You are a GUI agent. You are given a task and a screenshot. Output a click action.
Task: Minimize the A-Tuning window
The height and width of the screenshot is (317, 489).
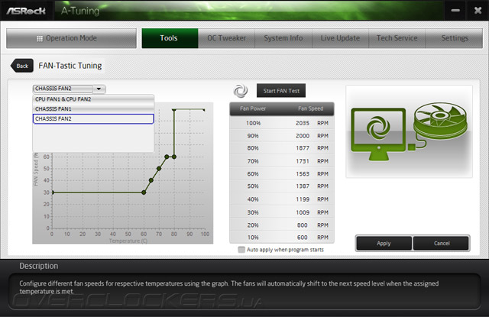[455, 11]
